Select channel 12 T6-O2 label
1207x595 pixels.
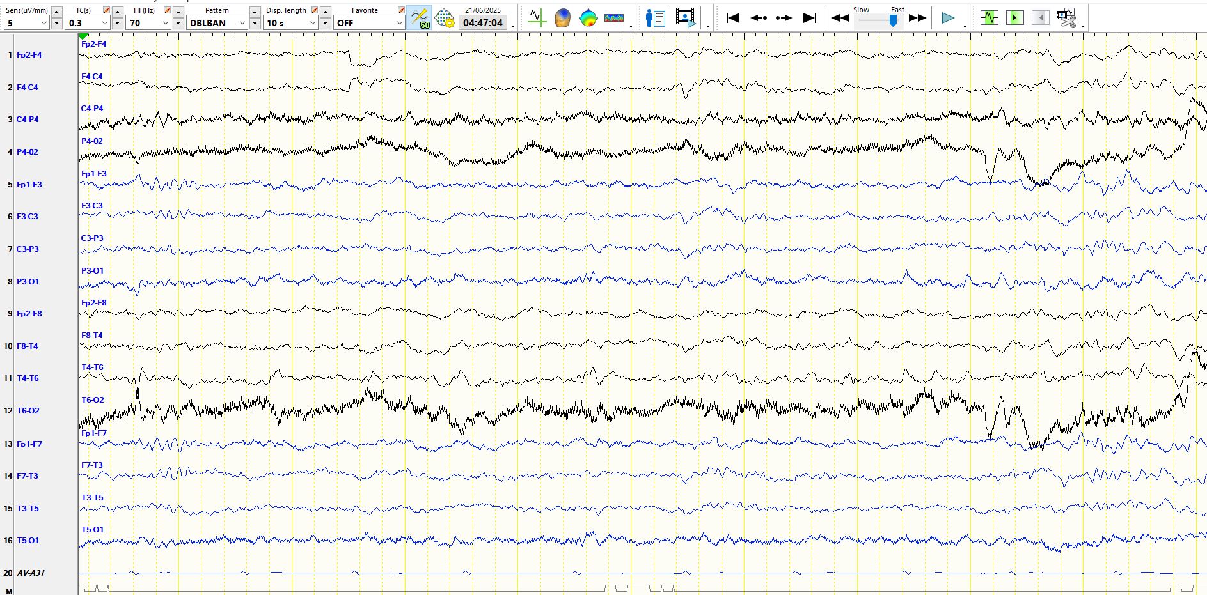point(28,411)
